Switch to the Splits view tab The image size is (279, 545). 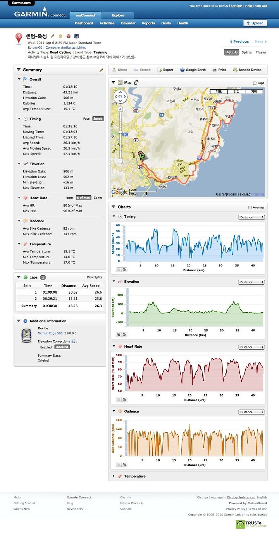point(246,52)
